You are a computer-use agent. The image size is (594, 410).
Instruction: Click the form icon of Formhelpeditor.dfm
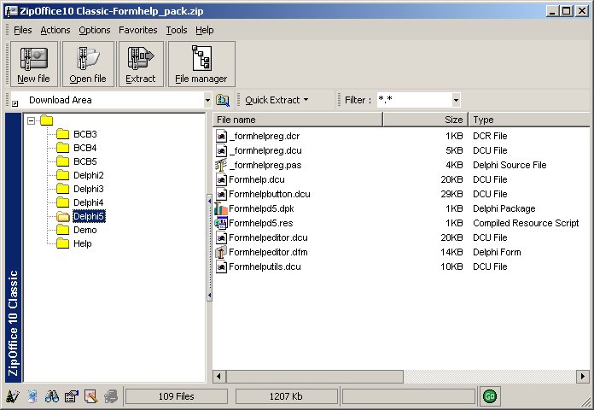(x=221, y=252)
